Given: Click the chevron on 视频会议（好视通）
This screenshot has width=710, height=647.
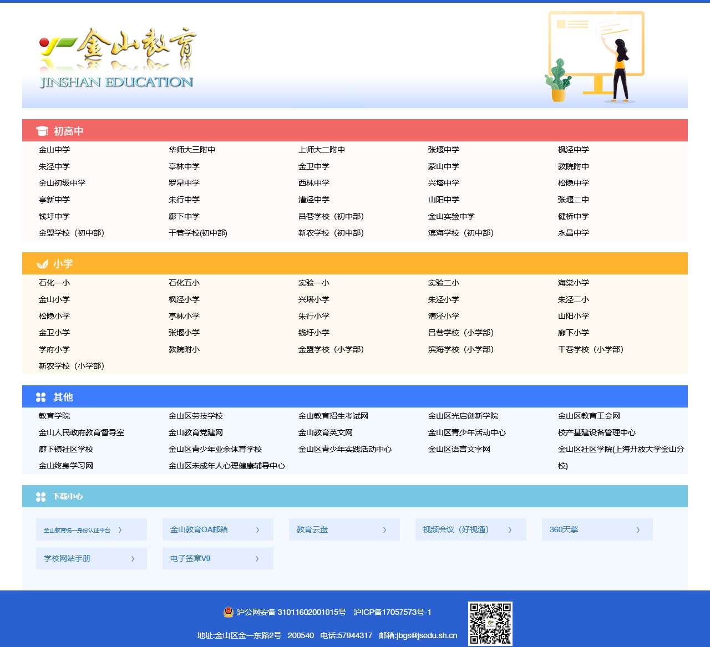Looking at the screenshot, I should (510, 530).
